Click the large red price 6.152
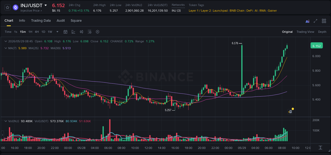This screenshot has height=155, width=331. coord(58,6)
